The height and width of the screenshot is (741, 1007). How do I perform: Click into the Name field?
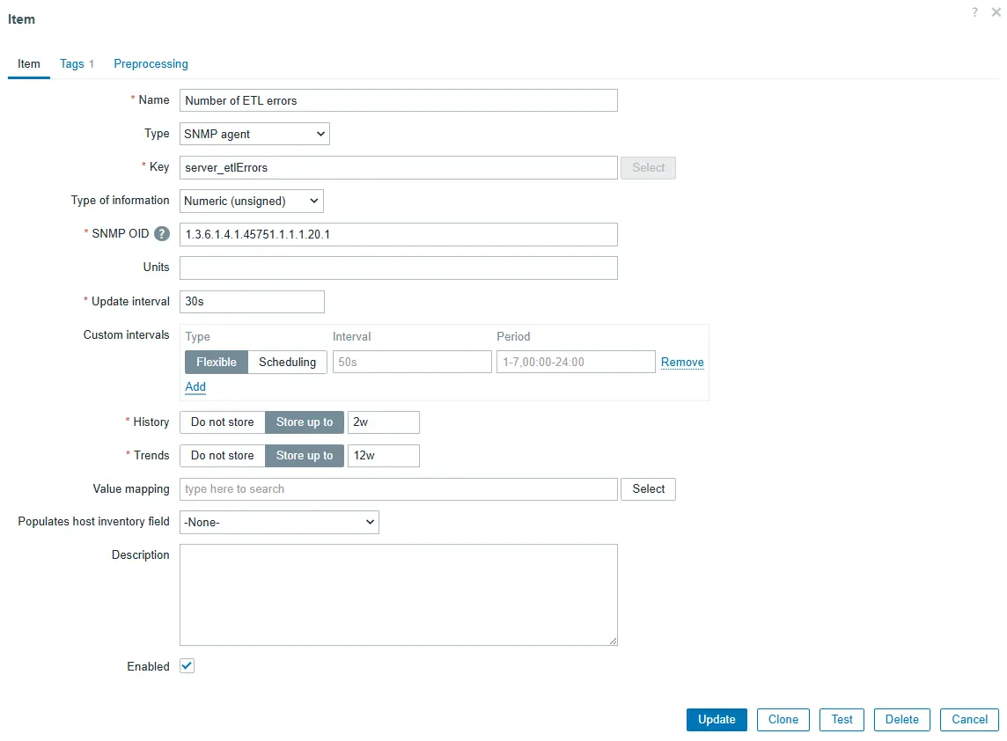[398, 101]
